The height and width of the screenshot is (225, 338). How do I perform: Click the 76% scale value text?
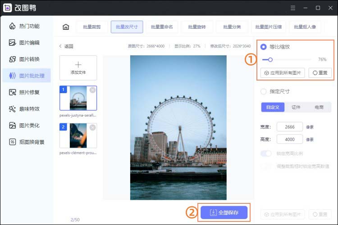(322, 59)
